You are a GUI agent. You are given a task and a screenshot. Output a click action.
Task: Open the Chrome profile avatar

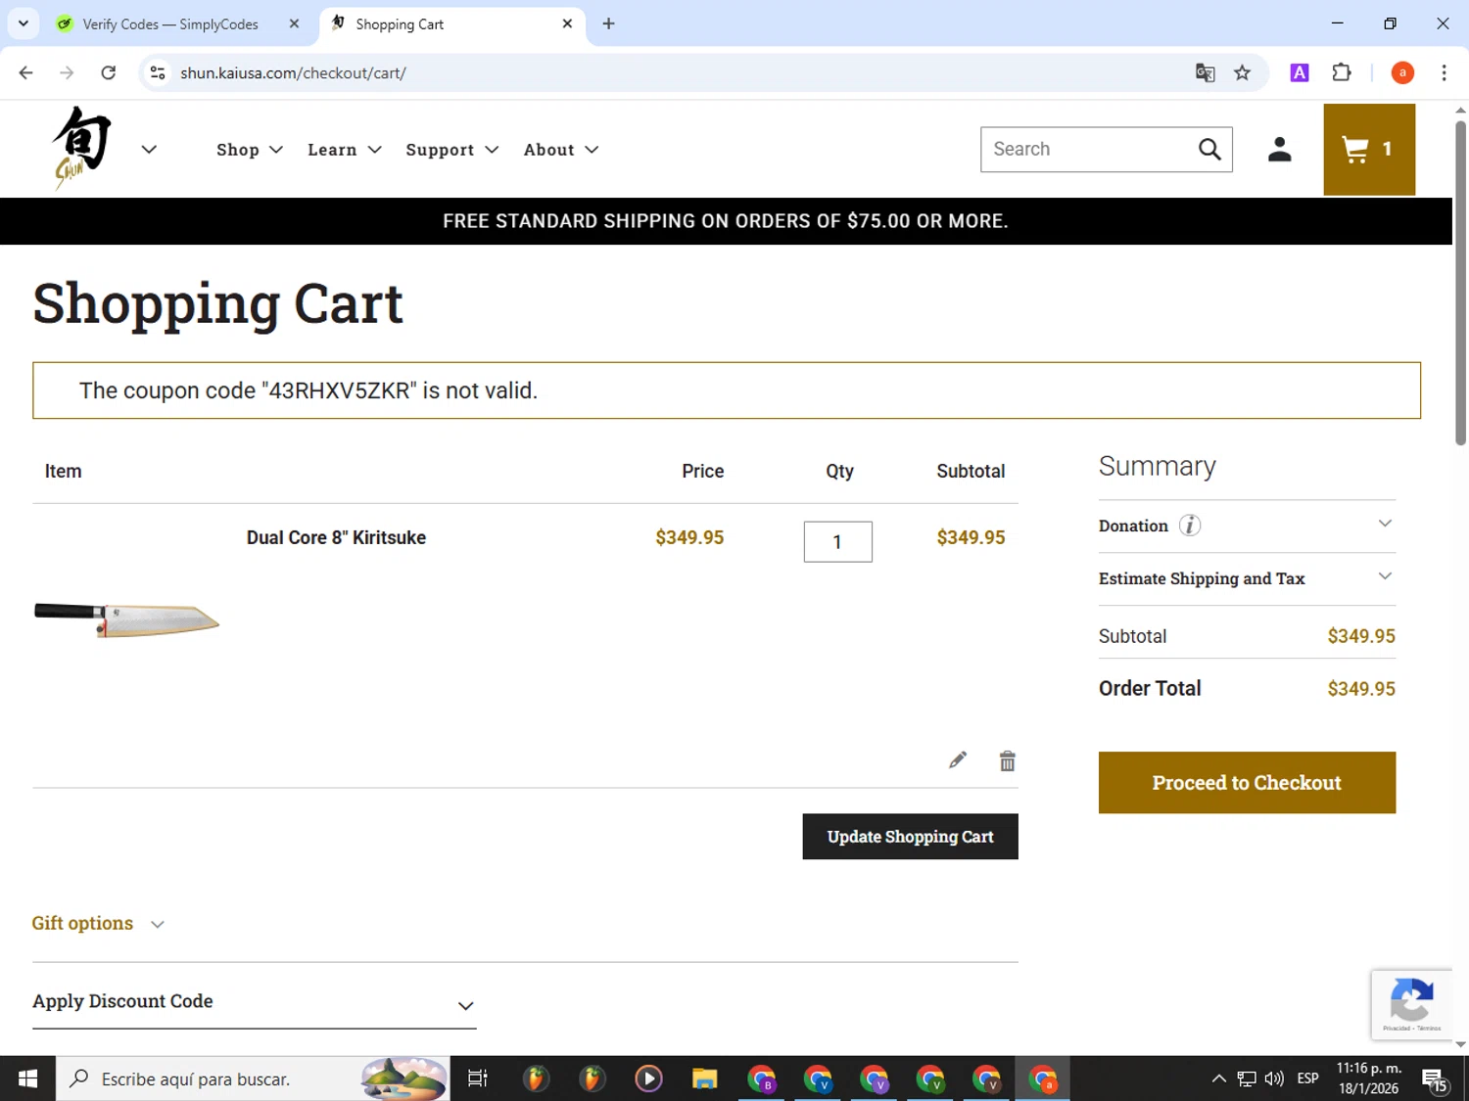coord(1402,72)
